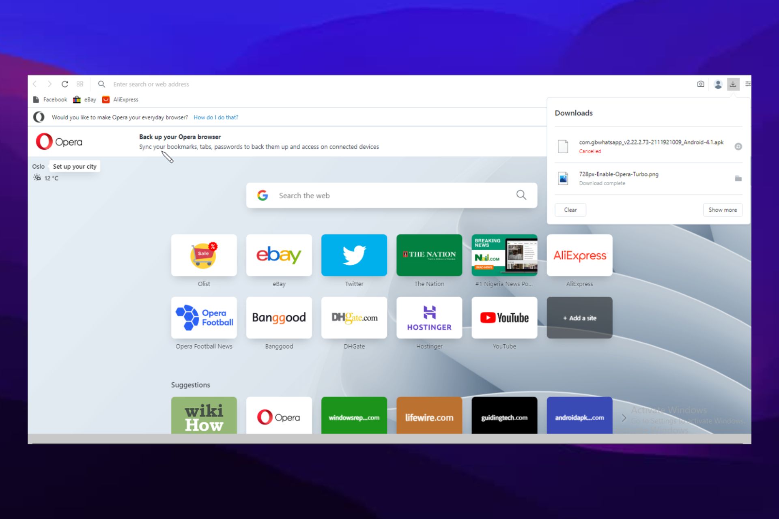The image size is (779, 519).
Task: Show more suggestions with the right chevron
Action: [x=624, y=418]
